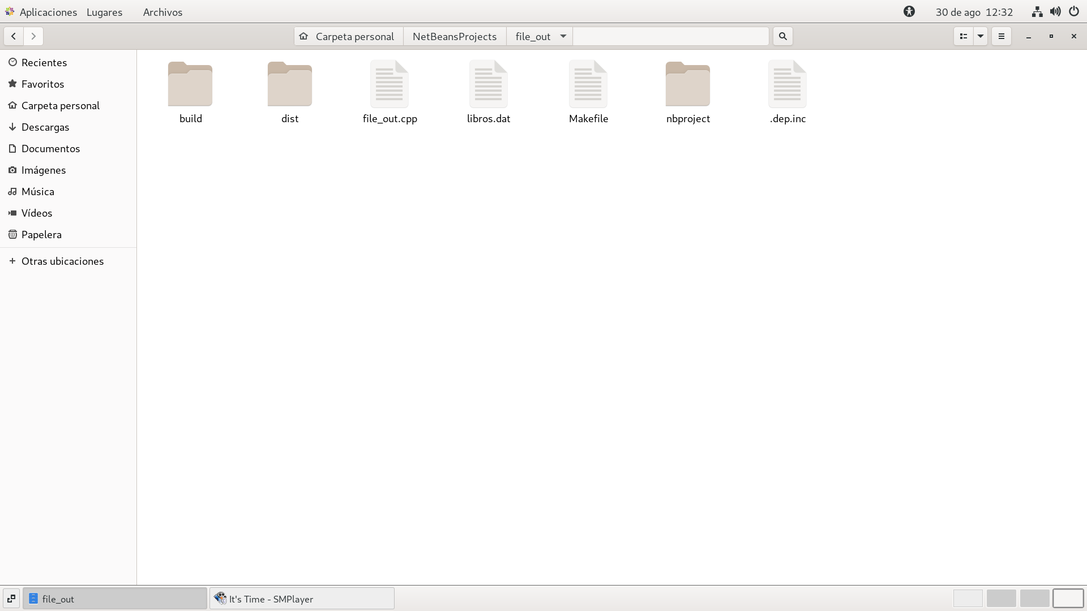The height and width of the screenshot is (611, 1087).
Task: Go to Carpeta personal in path bar
Action: pyautogui.click(x=348, y=36)
